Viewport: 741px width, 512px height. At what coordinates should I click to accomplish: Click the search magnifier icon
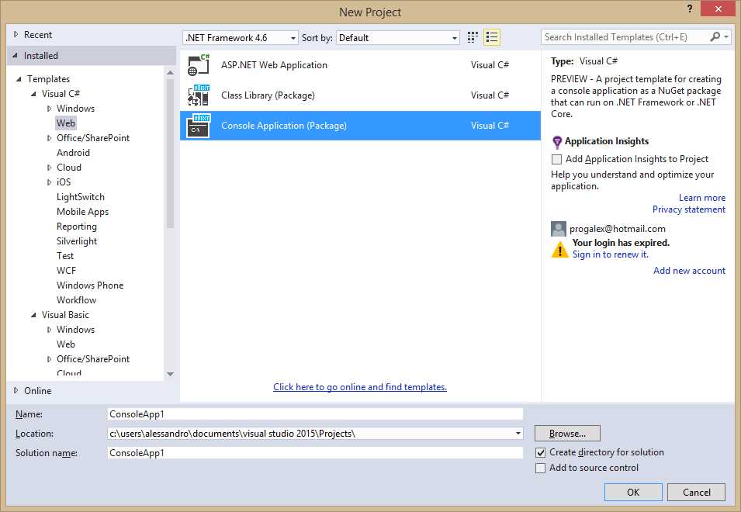(715, 36)
